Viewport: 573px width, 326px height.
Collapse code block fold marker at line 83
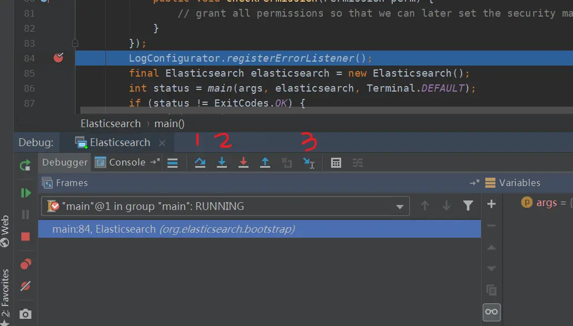coord(75,43)
